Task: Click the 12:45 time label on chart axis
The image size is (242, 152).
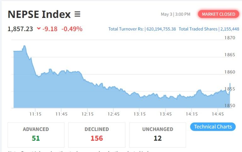Action: pyautogui.click(x=114, y=114)
